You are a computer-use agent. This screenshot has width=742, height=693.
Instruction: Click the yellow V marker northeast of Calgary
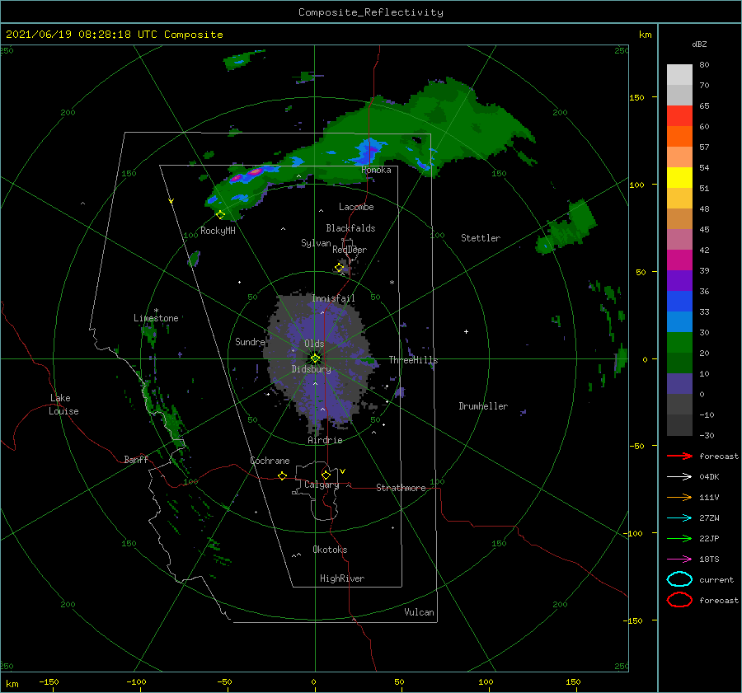(342, 471)
